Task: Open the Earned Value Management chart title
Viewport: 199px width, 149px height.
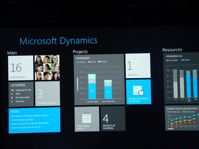Action: pos(182,109)
